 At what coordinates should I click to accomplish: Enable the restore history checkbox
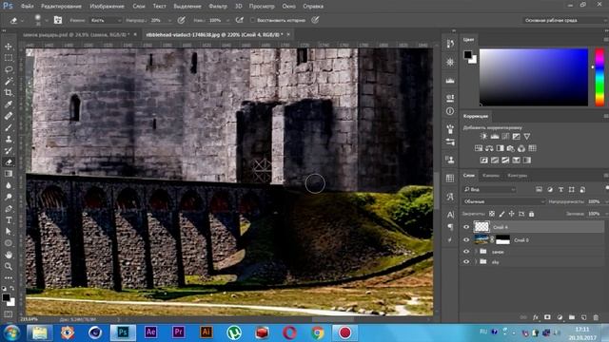coord(253,20)
